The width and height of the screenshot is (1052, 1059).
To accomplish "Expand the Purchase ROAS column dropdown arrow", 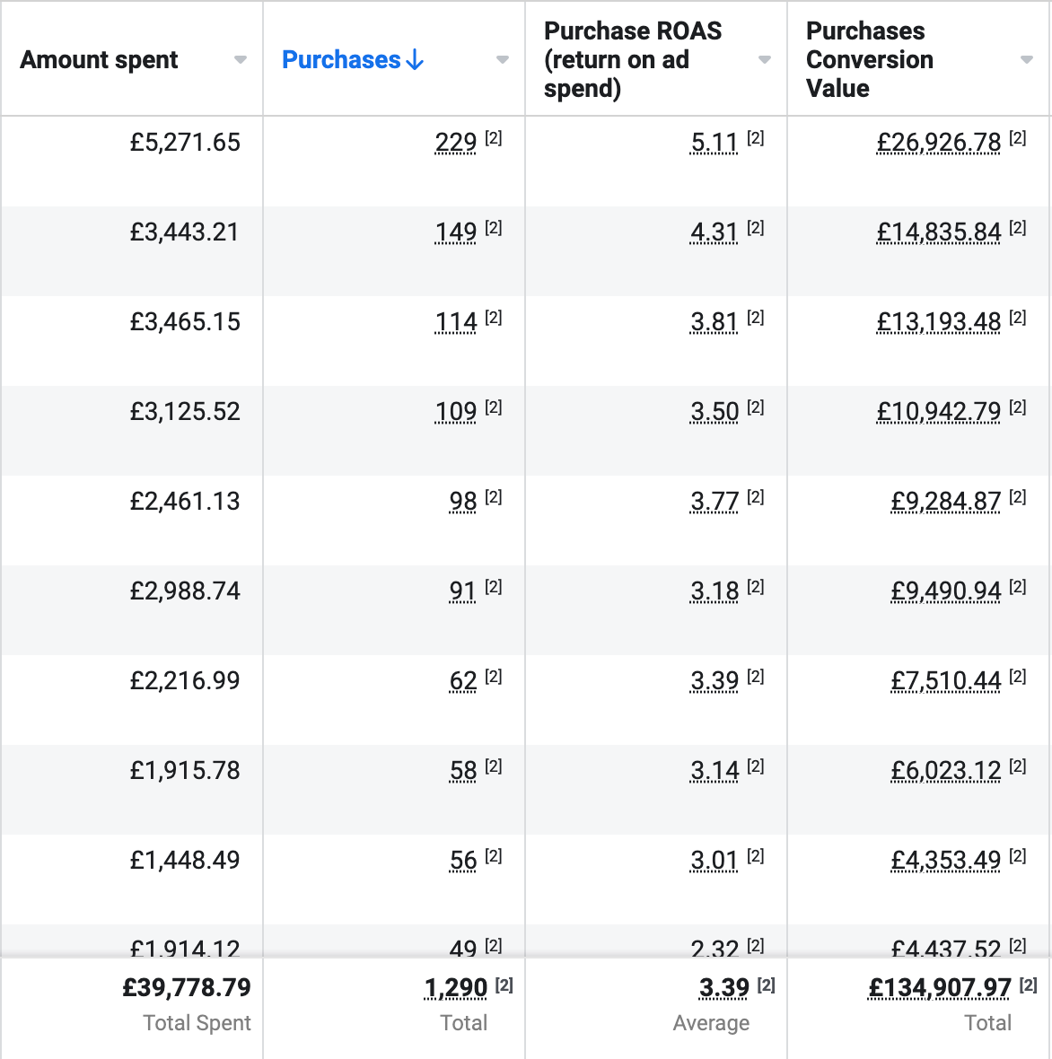I will tap(765, 60).
